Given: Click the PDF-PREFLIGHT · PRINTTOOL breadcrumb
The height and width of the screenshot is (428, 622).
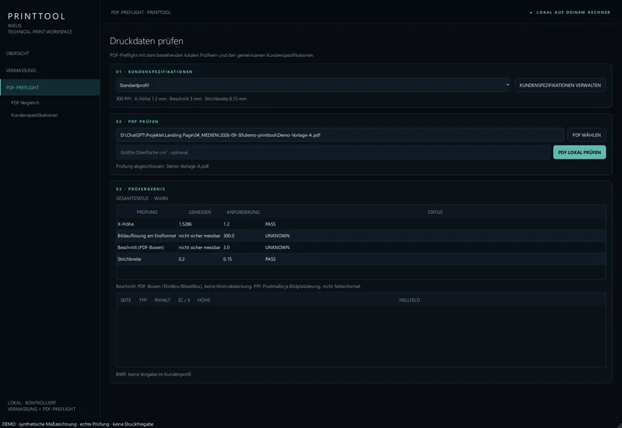Looking at the screenshot, I should pos(141,12).
